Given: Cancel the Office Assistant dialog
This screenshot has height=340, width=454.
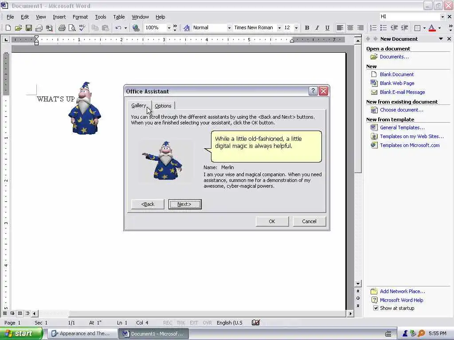Looking at the screenshot, I should pos(309,221).
